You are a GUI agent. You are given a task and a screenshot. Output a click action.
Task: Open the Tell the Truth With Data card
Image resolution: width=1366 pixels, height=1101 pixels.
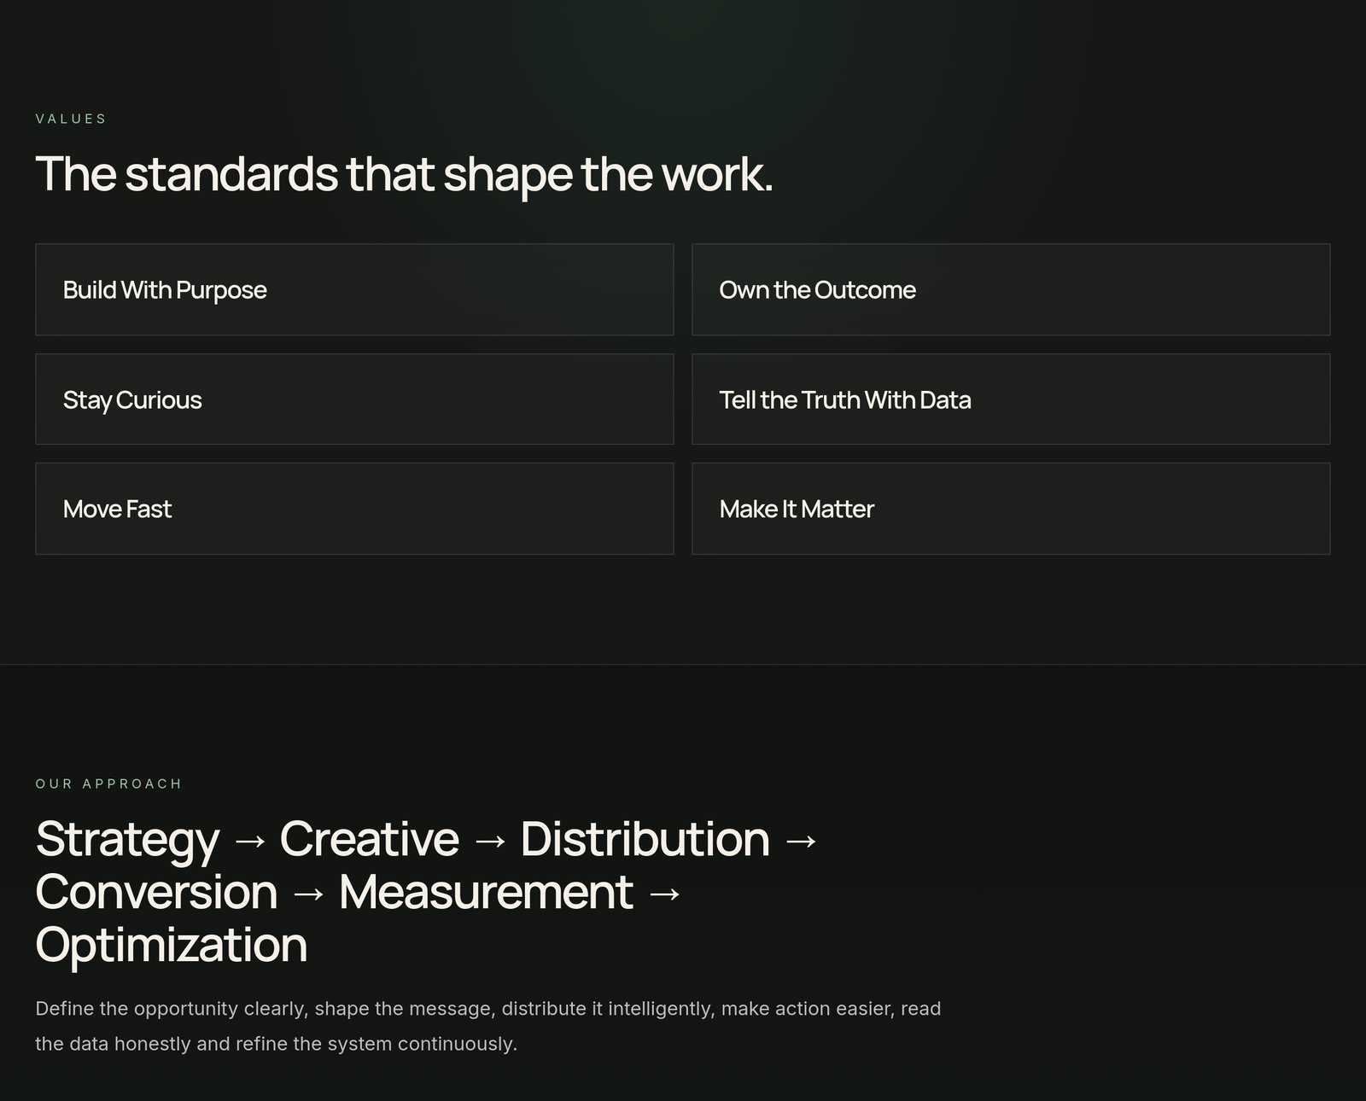(x=1011, y=399)
